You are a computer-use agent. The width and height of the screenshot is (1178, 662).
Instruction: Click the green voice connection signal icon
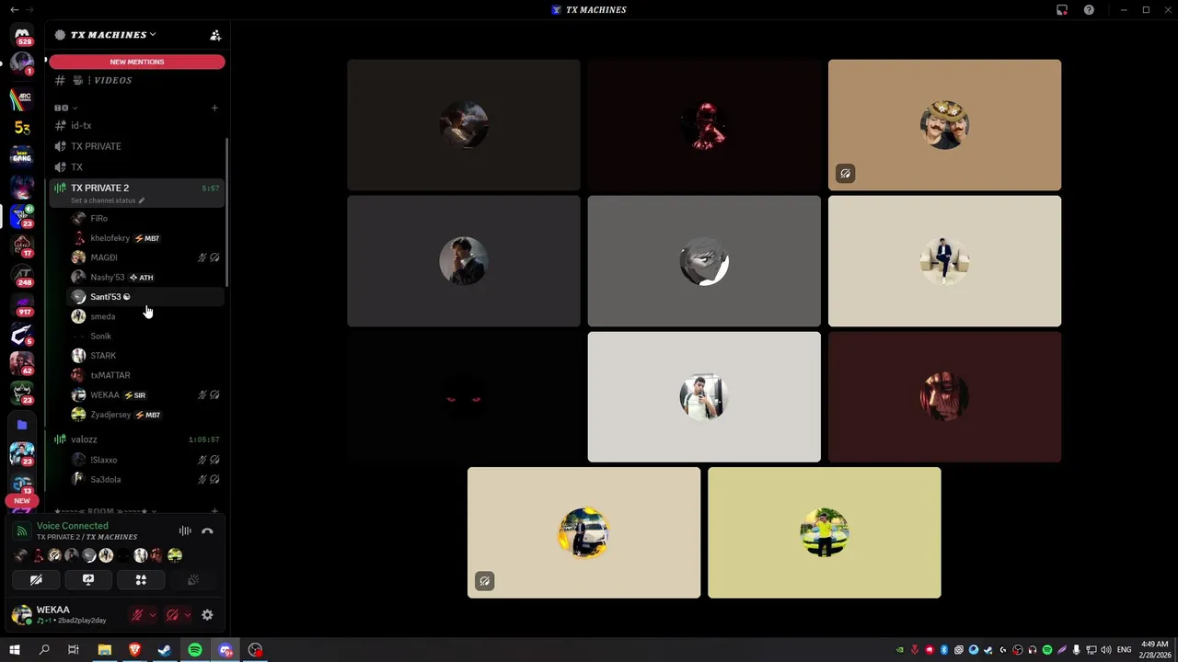coord(22,531)
